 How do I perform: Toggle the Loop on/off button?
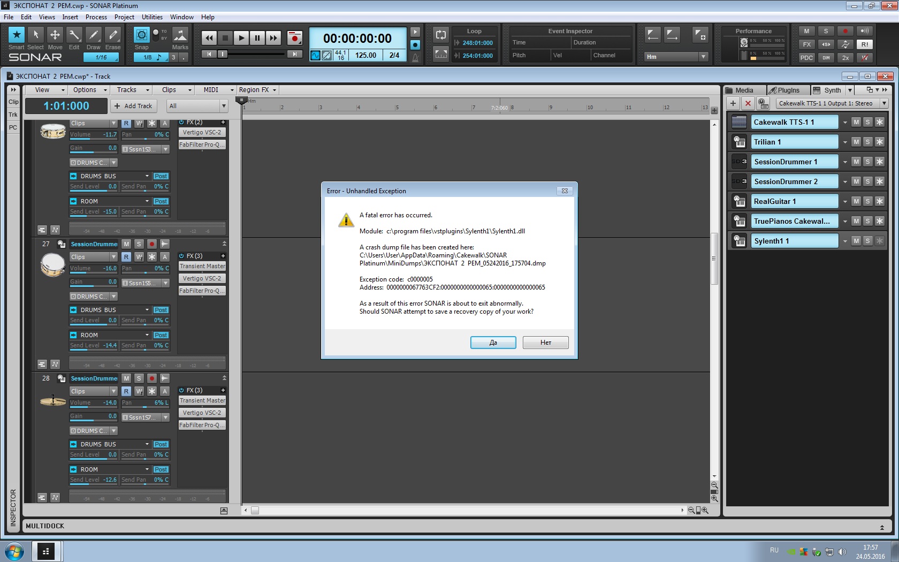click(x=441, y=35)
